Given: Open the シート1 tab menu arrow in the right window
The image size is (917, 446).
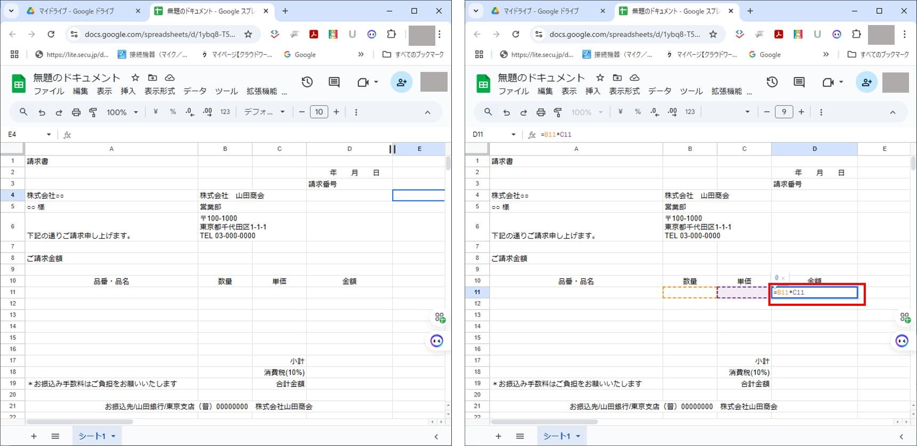Looking at the screenshot, I should 578,436.
